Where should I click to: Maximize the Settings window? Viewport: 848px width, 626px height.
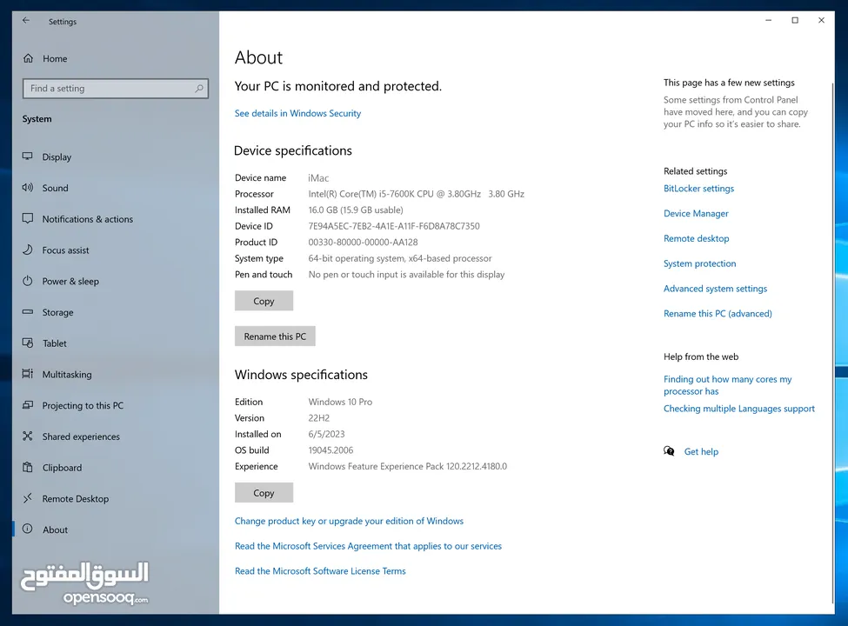pyautogui.click(x=795, y=21)
